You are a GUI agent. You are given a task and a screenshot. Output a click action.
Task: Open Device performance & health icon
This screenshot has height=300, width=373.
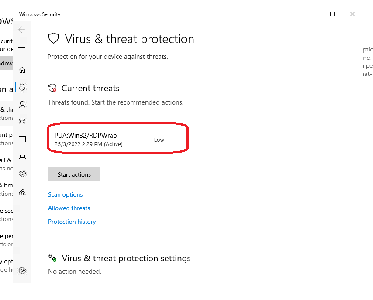coord(22,174)
